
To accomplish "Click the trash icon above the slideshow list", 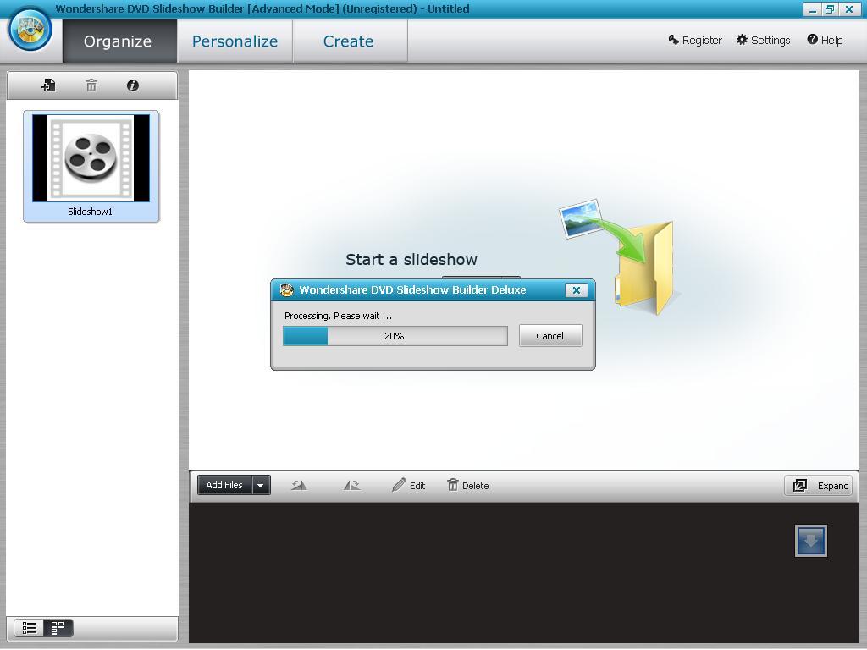I will pos(91,85).
